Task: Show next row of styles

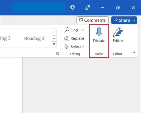Action: 54,38
